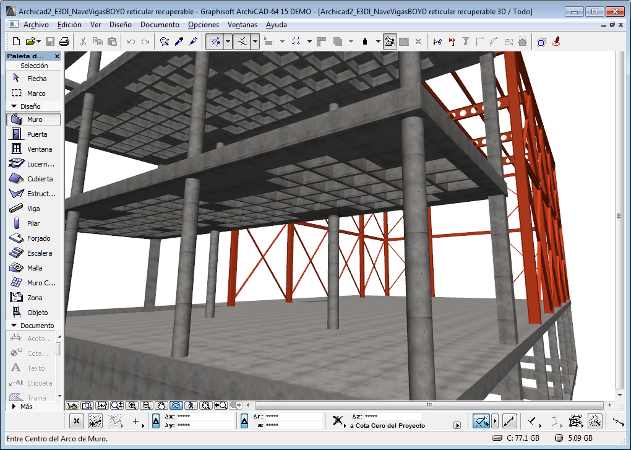
Task: Collapse the Documento section of the toolbox
Action: click(14, 325)
